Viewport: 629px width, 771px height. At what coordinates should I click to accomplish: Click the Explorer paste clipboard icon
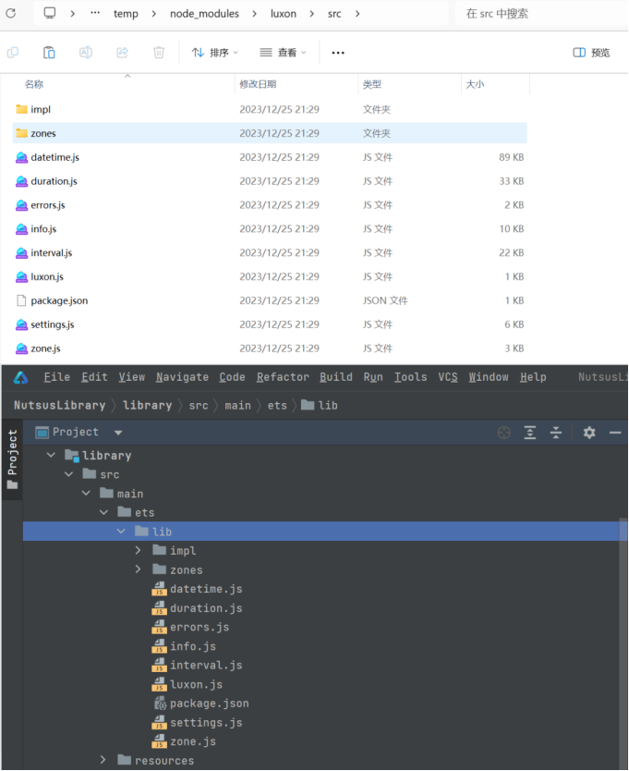49,52
